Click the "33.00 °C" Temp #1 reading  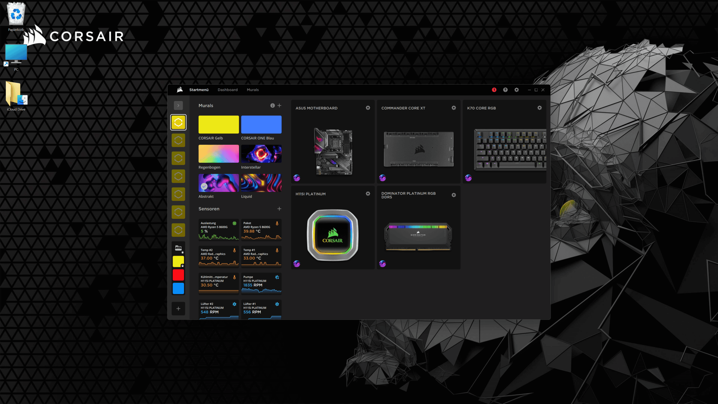(252, 258)
